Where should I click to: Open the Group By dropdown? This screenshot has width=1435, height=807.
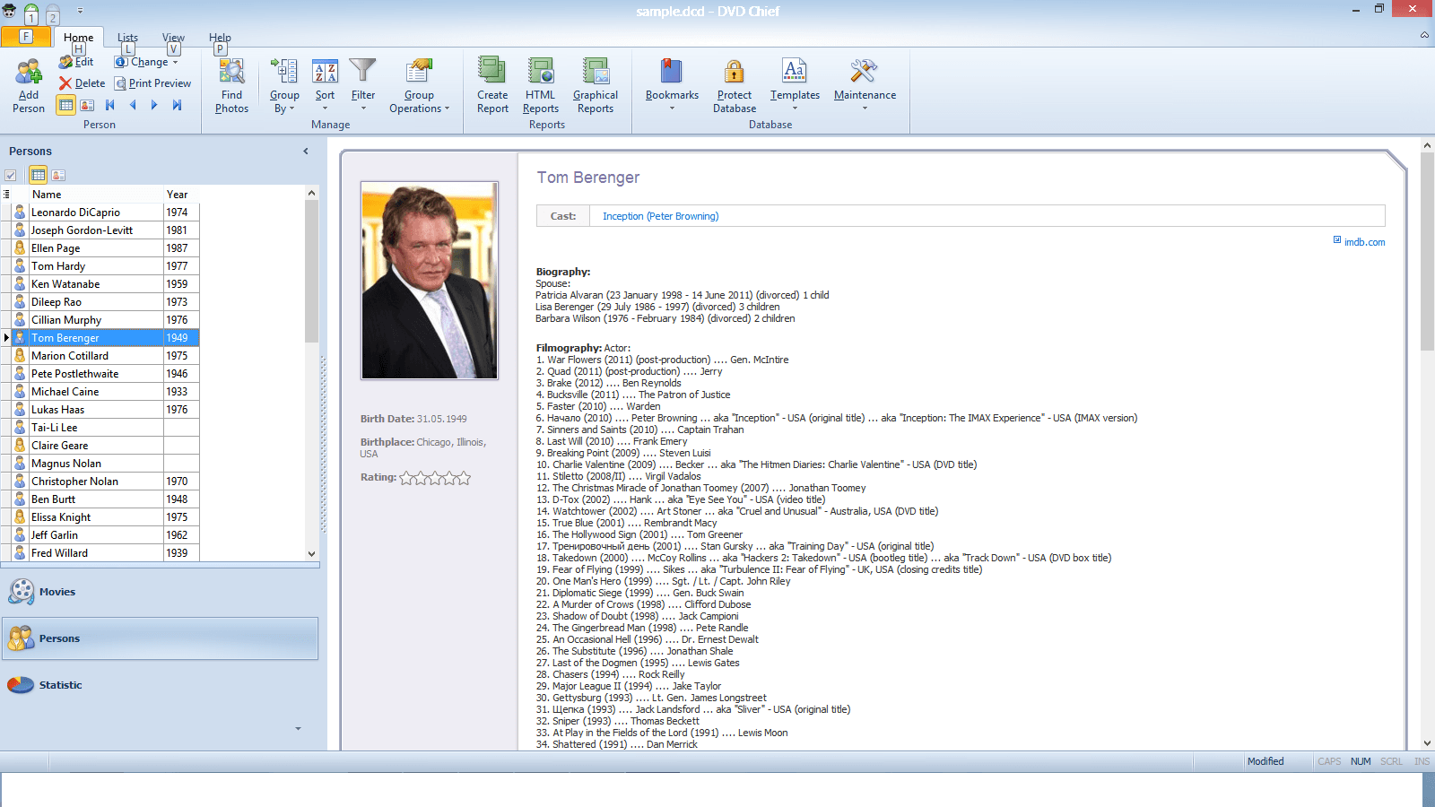click(284, 86)
